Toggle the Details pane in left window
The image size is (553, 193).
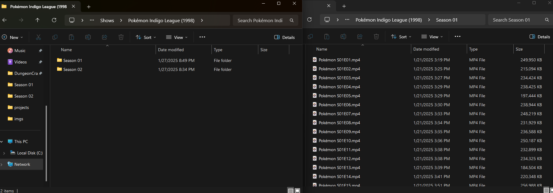(284, 37)
